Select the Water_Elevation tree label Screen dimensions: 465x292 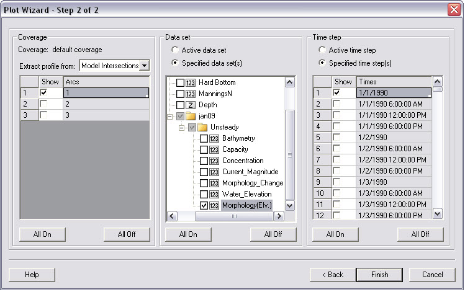coord(247,194)
